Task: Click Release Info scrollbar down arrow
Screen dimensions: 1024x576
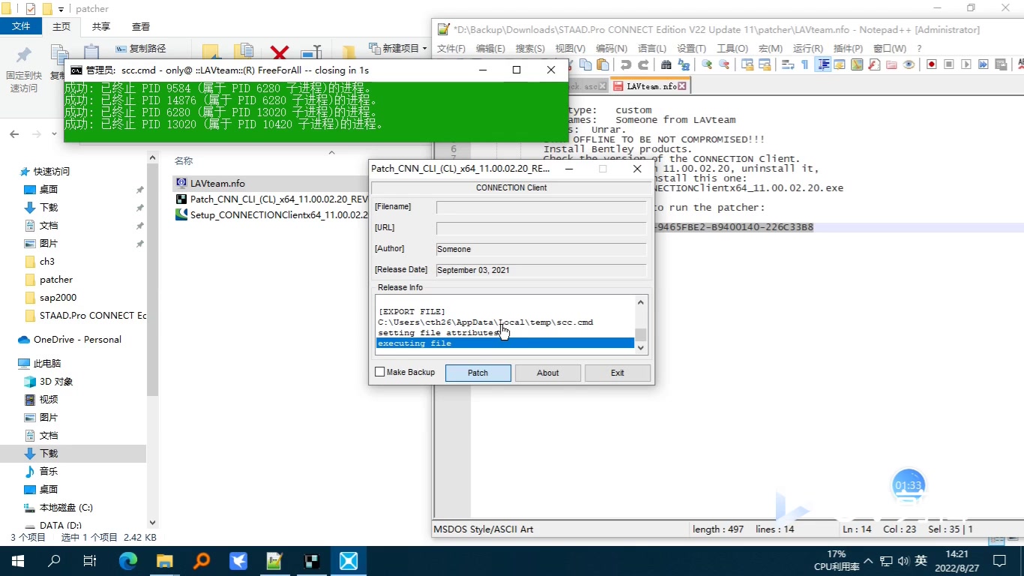Action: tap(641, 347)
